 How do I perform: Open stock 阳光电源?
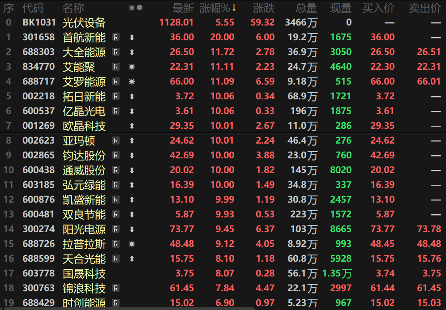tap(84, 229)
